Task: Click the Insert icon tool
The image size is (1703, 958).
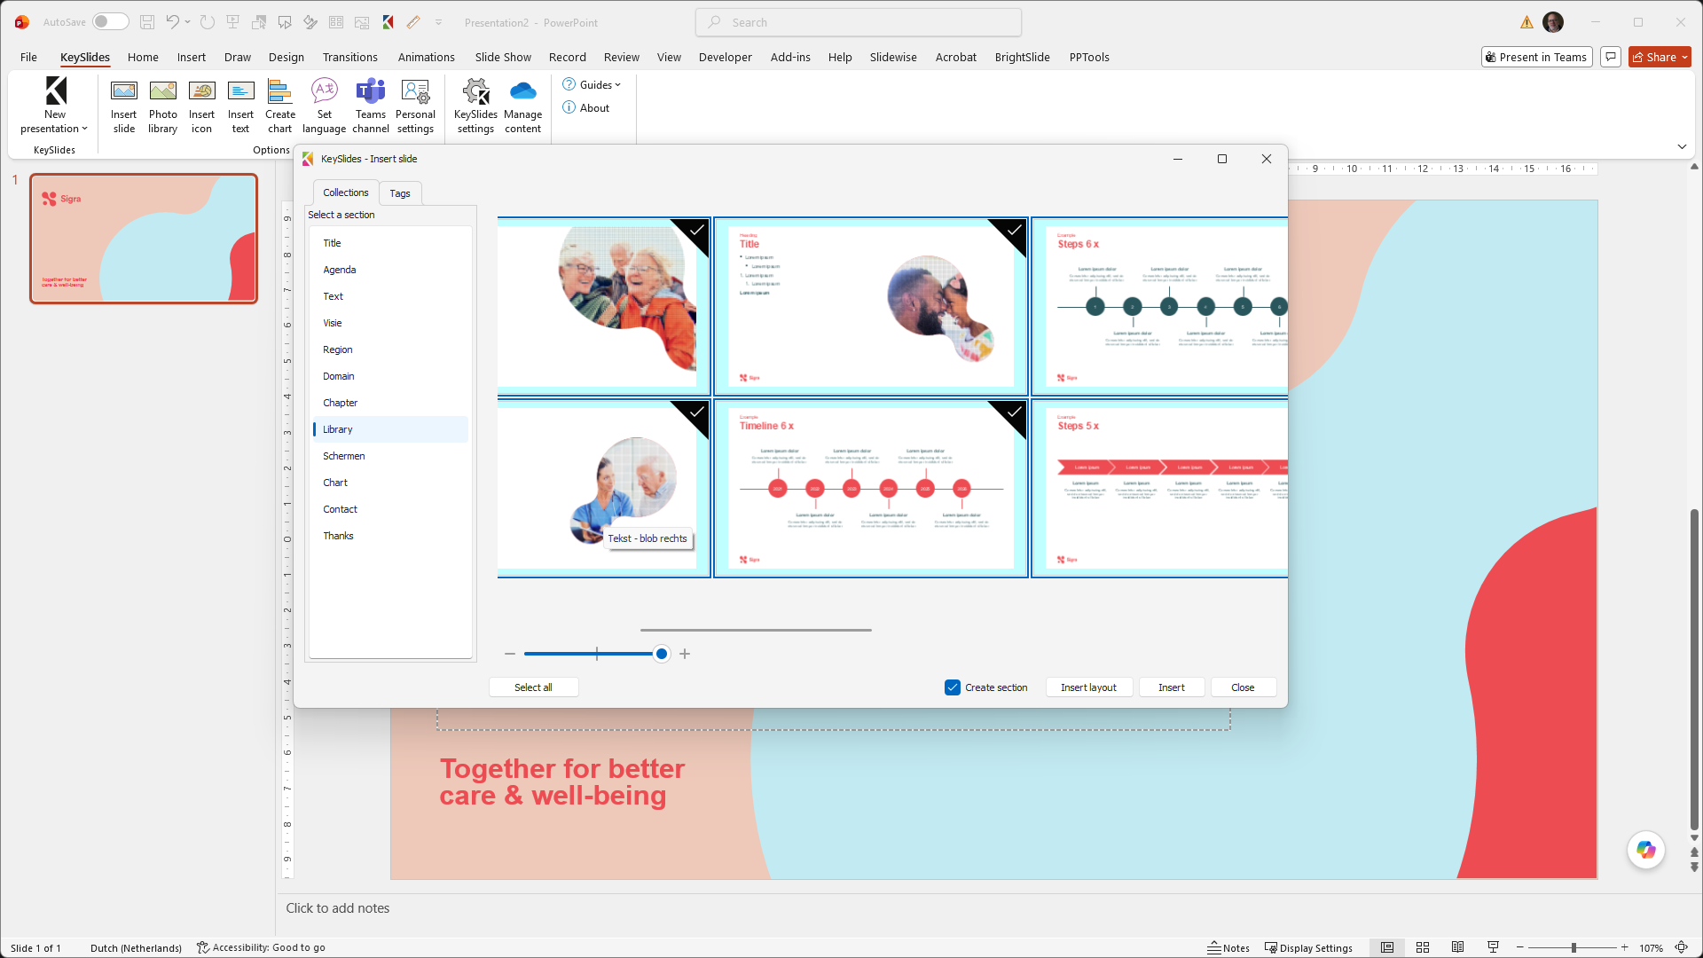Action: click(201, 106)
